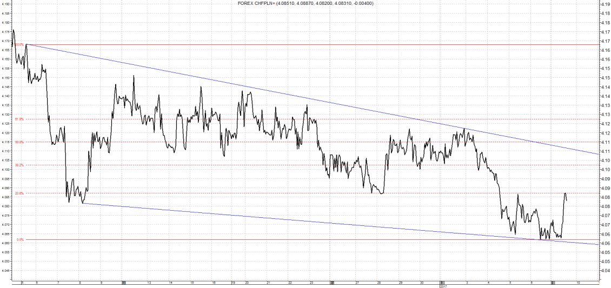Screen dimensions: 611x288
Task: Select date 13 on the time axis
Action: coord(148,283)
